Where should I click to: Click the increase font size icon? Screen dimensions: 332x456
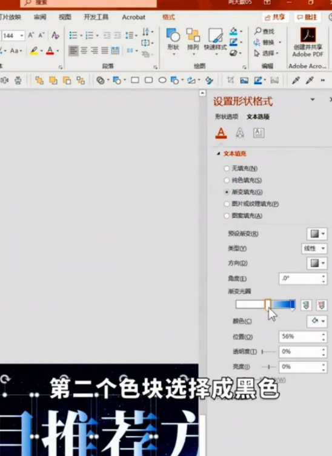[x=31, y=35]
